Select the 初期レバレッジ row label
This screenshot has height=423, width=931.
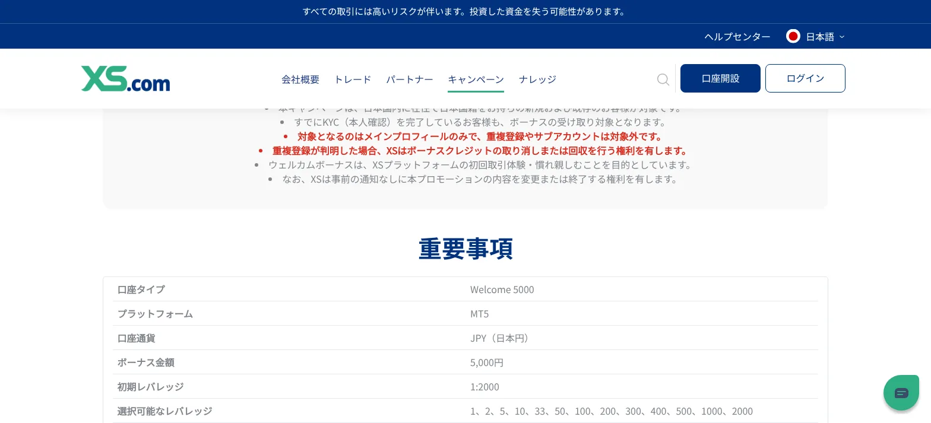(150, 387)
